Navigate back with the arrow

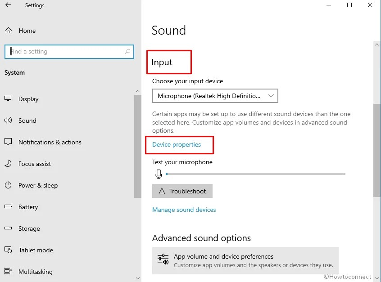click(8, 5)
